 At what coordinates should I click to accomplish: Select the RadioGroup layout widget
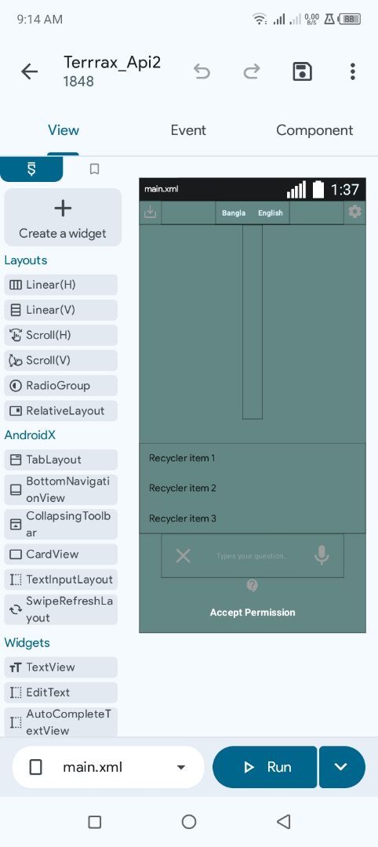(x=60, y=386)
